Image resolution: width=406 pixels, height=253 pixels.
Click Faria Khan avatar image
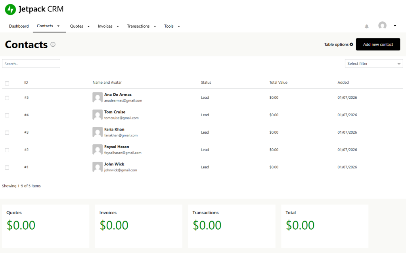click(98, 132)
